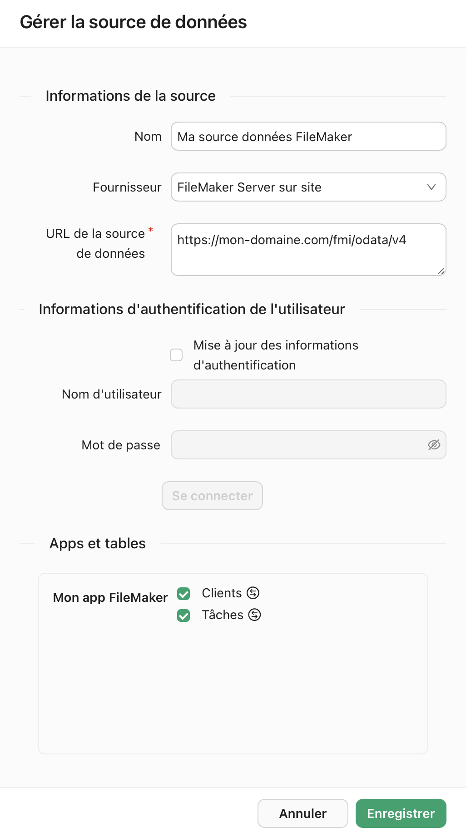Click the Nom d'utilisateur input
The height and width of the screenshot is (837, 466).
pos(308,394)
